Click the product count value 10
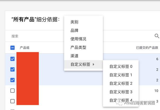This screenshot has width=160, height=110. pos(156,91)
